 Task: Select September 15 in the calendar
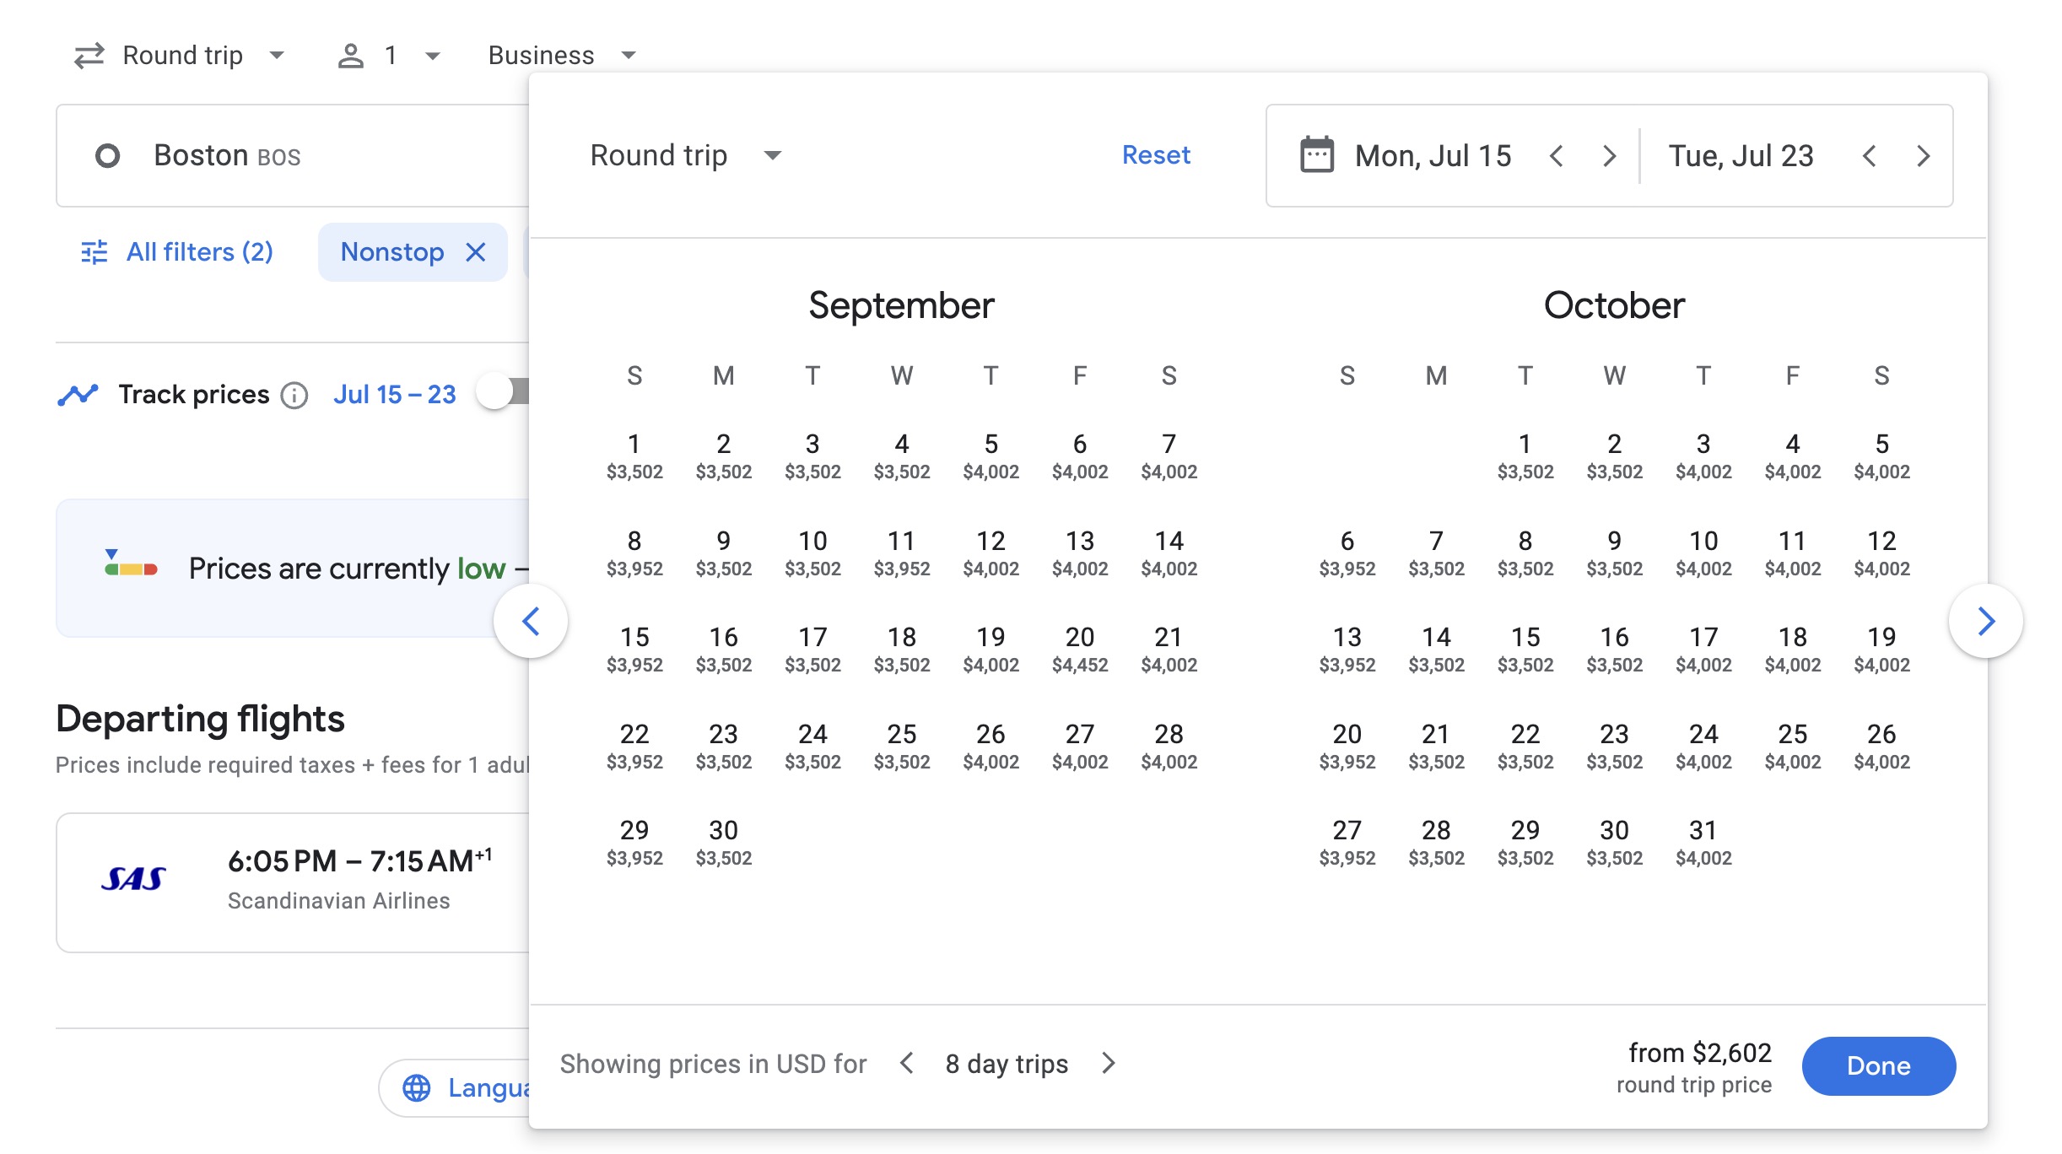pyautogui.click(x=635, y=648)
